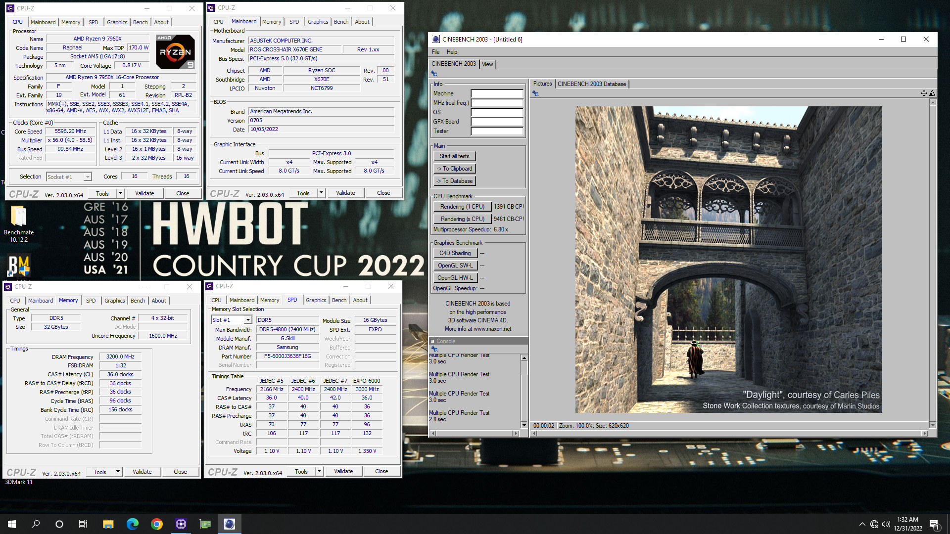Switch to CPU-Z via its taskbar icon
Image resolution: width=950 pixels, height=534 pixels.
click(x=181, y=524)
